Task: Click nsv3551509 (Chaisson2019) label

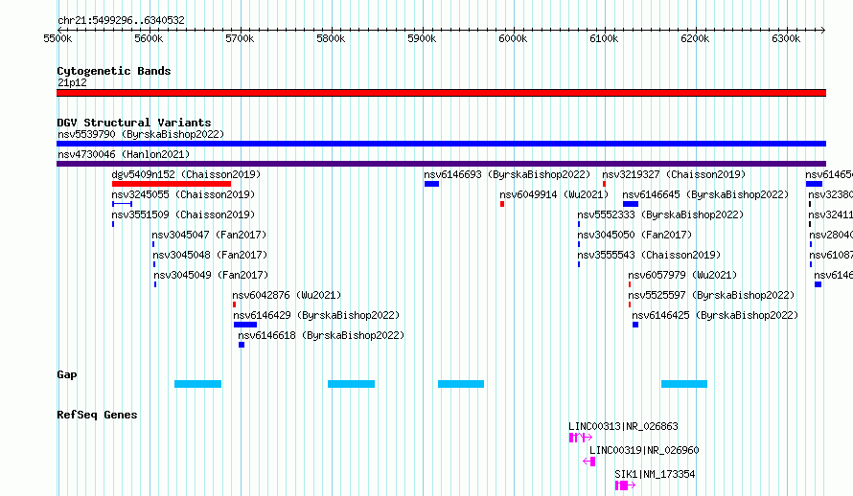Action: pyautogui.click(x=183, y=214)
